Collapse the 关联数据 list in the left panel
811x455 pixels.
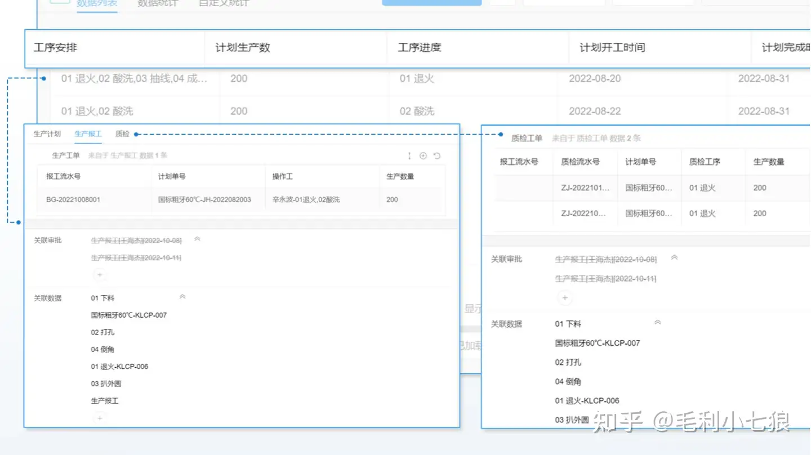182,297
